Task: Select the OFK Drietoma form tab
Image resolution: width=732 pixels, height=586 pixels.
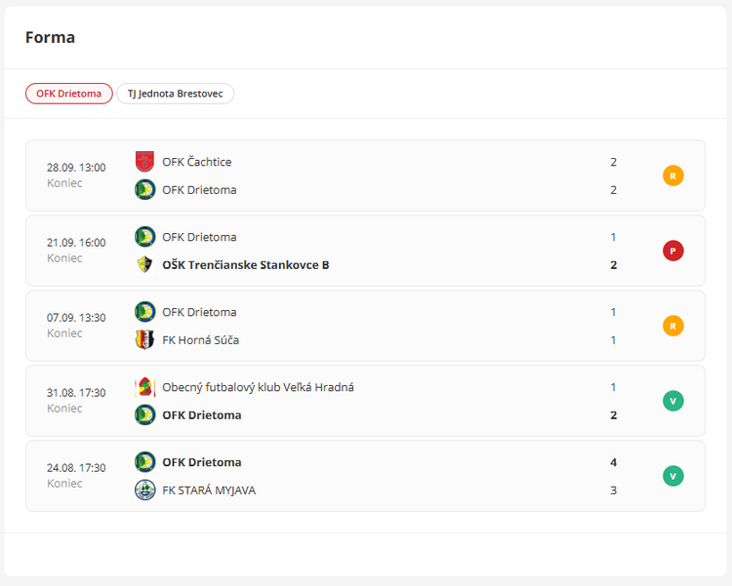Action: pyautogui.click(x=68, y=94)
